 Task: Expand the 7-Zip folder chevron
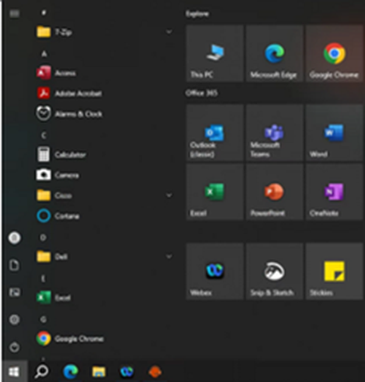click(x=169, y=32)
